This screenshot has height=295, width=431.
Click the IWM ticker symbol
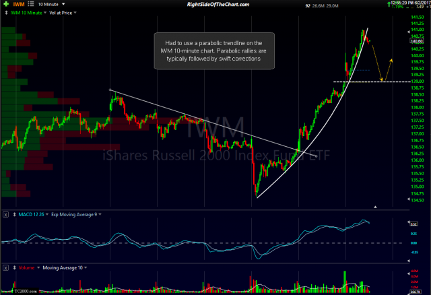point(19,4)
